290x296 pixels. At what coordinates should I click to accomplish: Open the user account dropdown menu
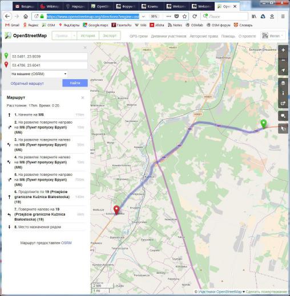click(273, 36)
